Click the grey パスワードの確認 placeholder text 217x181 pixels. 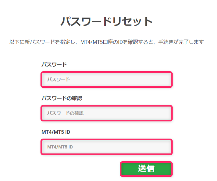pyautogui.click(x=65, y=113)
